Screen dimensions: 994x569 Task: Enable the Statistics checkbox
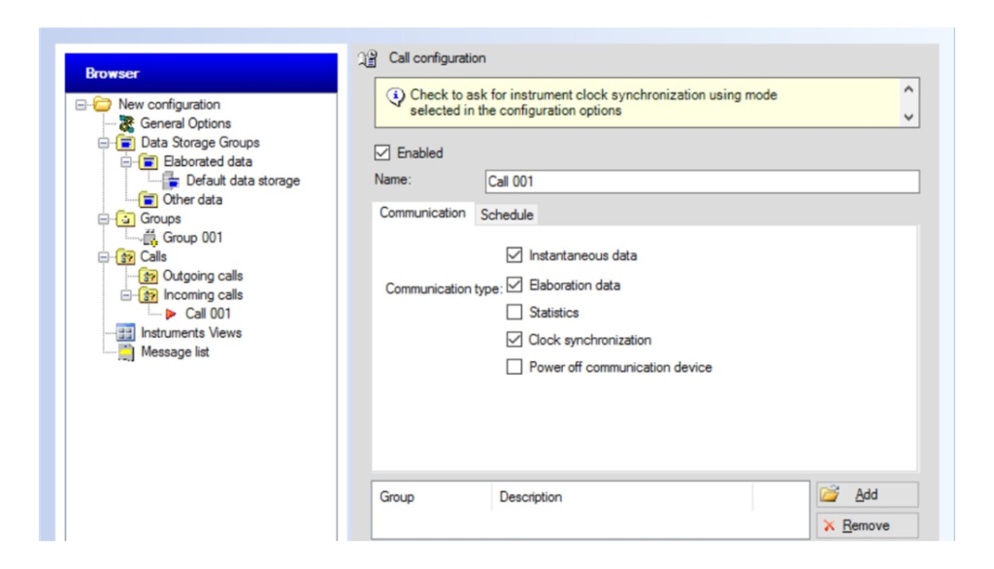[514, 313]
